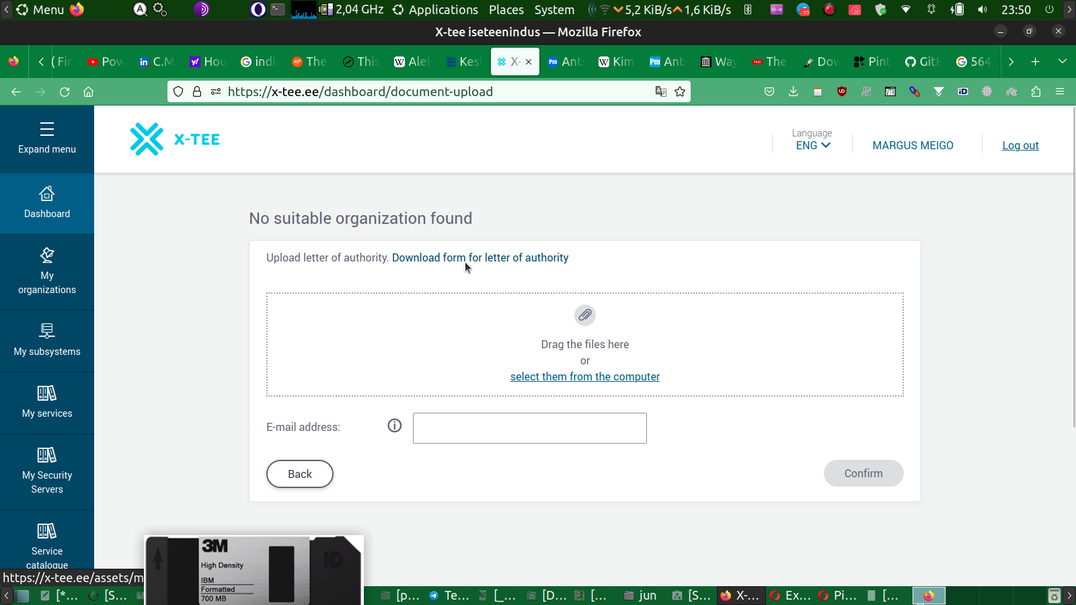Open the Menu button in top panel
This screenshot has width=1076, height=605.
40,10
